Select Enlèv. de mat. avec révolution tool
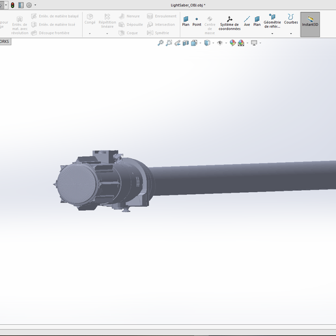This screenshot has height=336, width=336. pos(20,25)
